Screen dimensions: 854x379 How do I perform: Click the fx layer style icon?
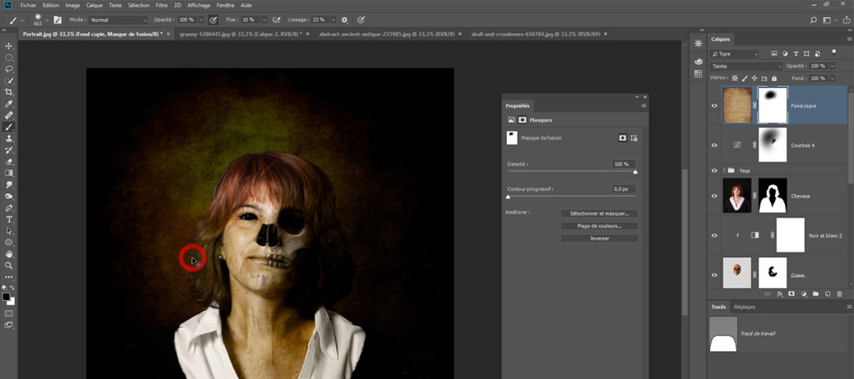779,293
